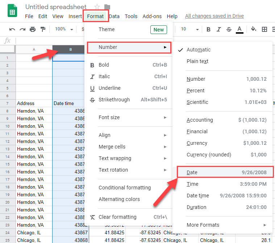Open the 100% zoom dropdown
Screen dimensions: 275x243
[x=64, y=29]
